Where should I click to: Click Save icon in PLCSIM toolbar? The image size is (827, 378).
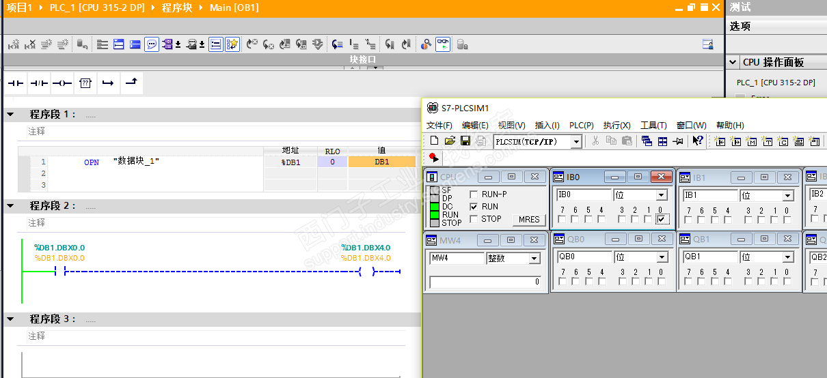[465, 141]
